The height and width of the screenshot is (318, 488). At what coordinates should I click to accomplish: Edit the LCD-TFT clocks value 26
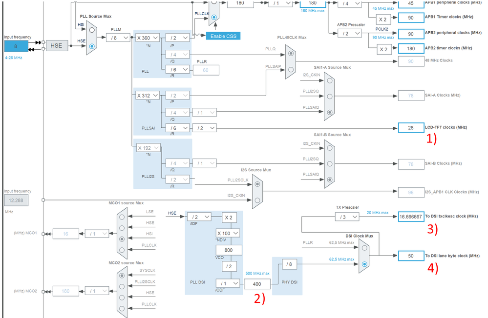coord(411,128)
